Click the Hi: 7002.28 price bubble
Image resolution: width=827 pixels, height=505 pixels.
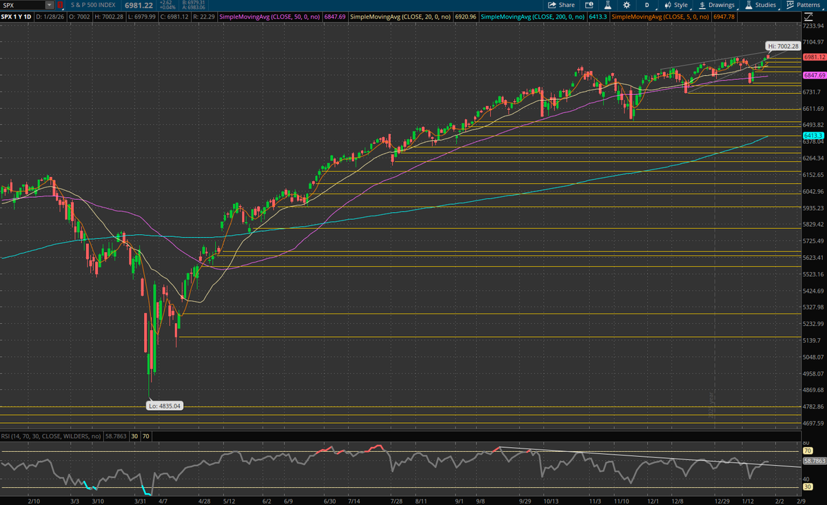tap(782, 46)
